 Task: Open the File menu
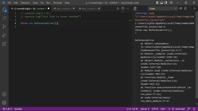[x=9, y=3]
